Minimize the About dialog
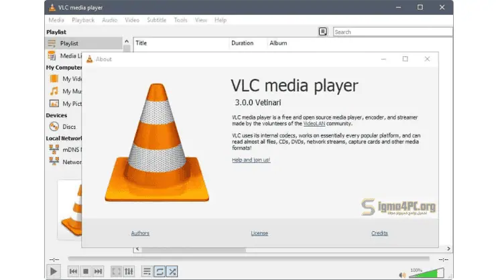This screenshot has width=498, height=280. (383, 59)
